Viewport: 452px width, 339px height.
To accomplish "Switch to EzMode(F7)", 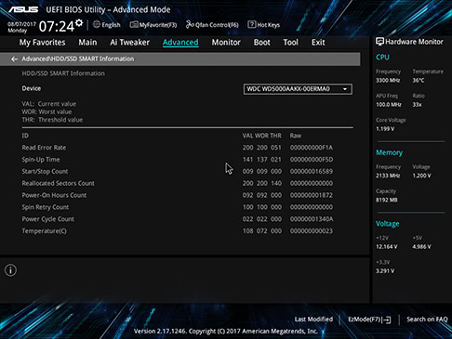I will (x=369, y=319).
